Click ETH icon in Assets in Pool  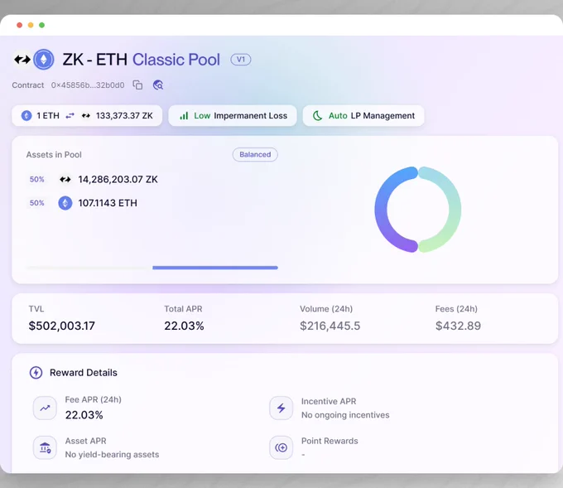(x=65, y=203)
